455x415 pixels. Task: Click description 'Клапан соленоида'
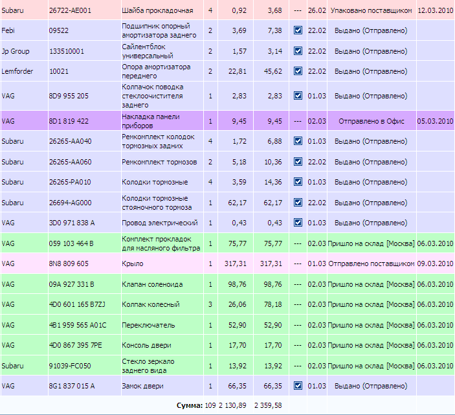click(x=152, y=284)
